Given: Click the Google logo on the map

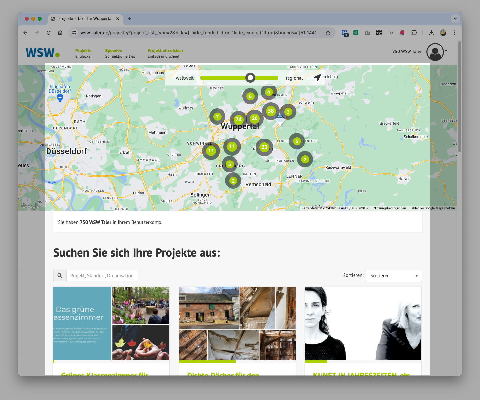Looking at the screenshot, I should (x=30, y=206).
